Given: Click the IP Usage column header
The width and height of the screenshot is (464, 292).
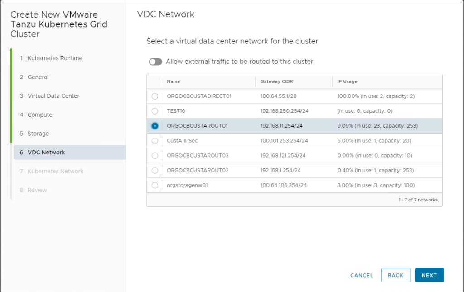Looking at the screenshot, I should (x=347, y=81).
